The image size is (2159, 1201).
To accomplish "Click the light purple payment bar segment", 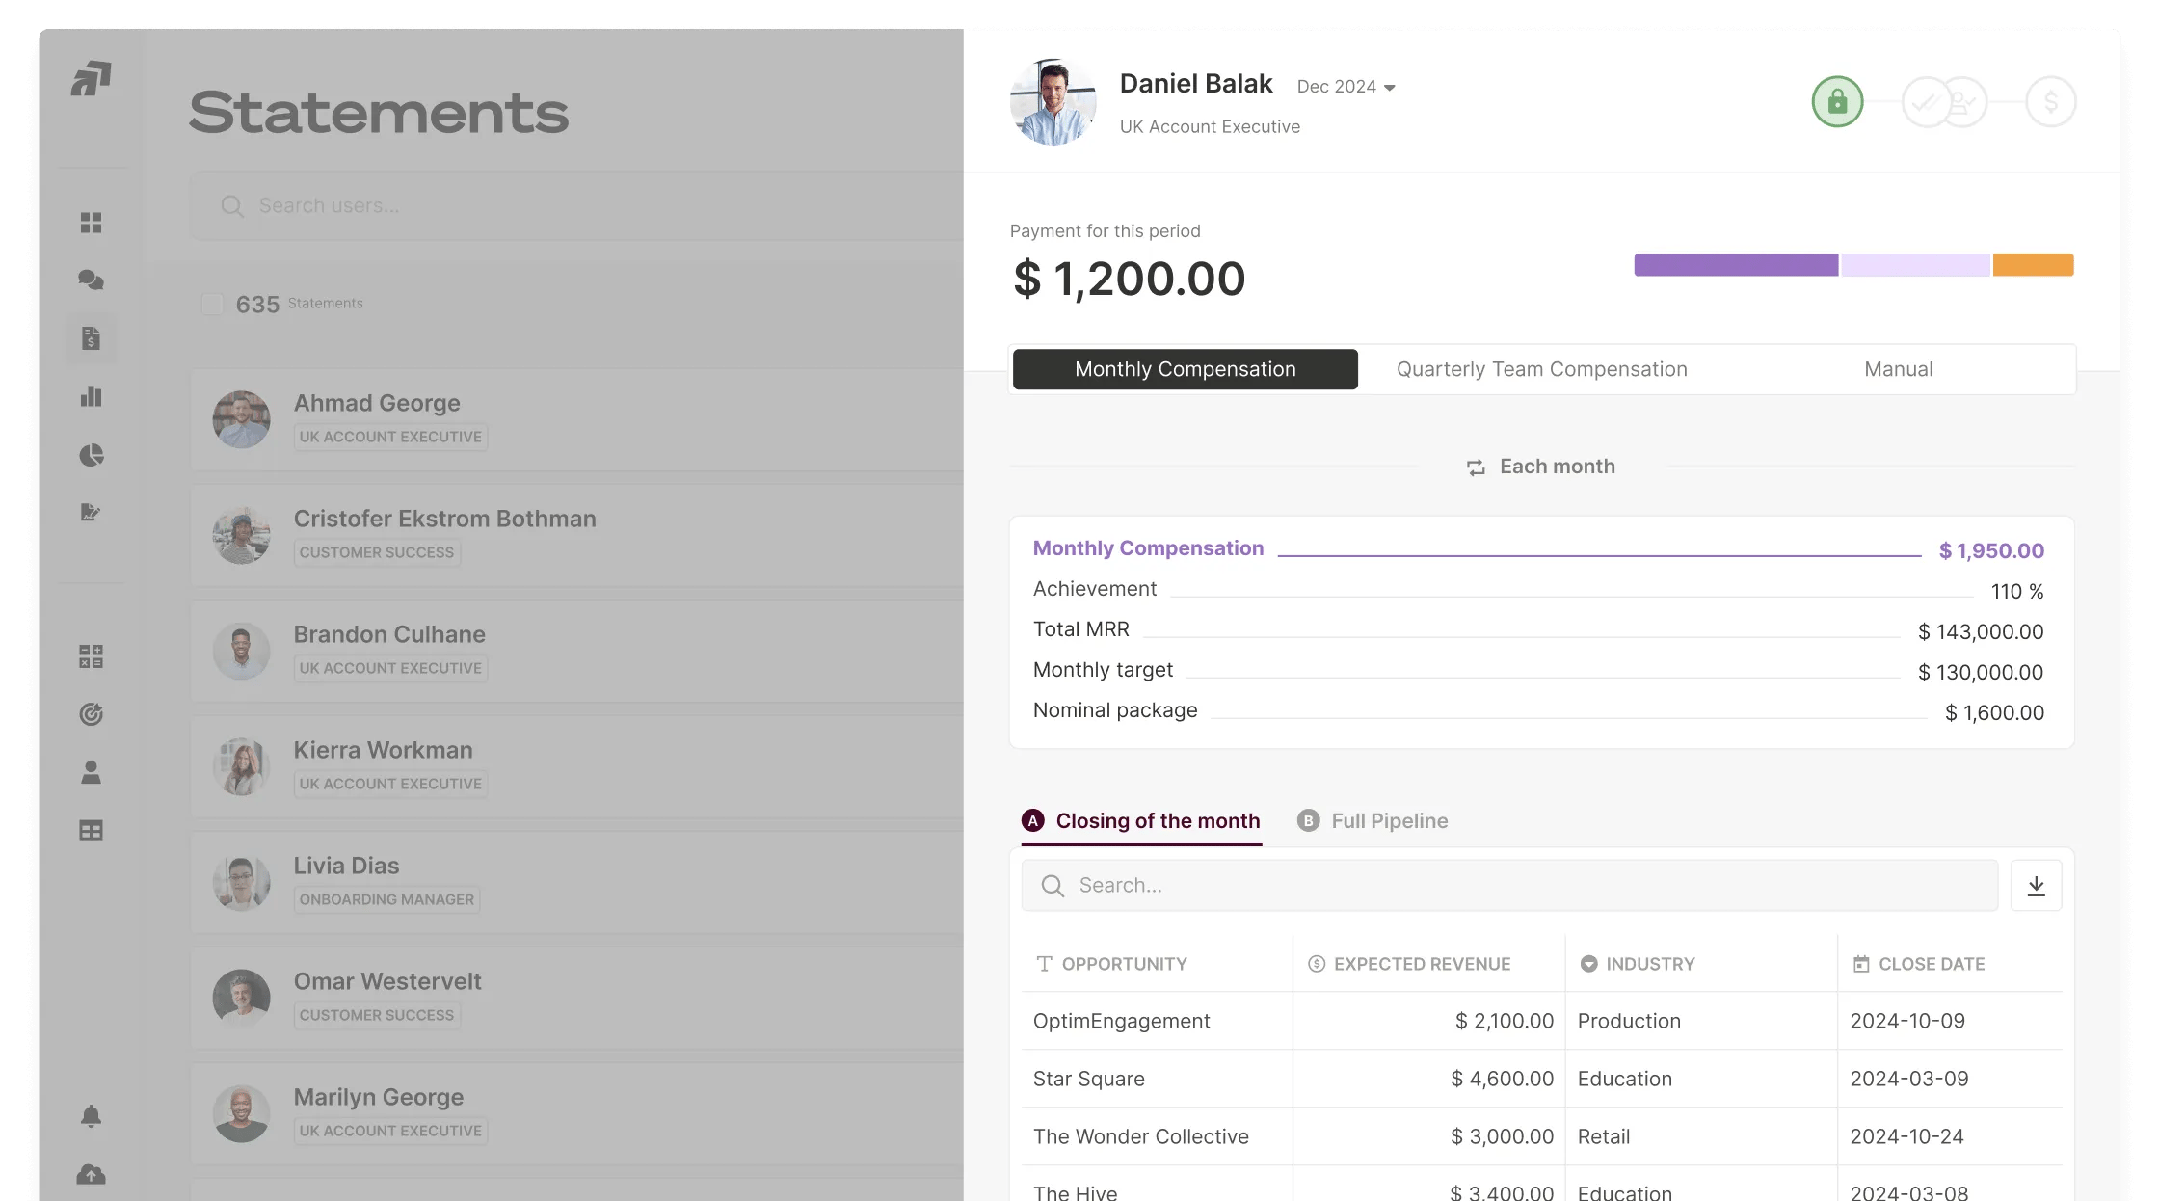I will pyautogui.click(x=1915, y=265).
